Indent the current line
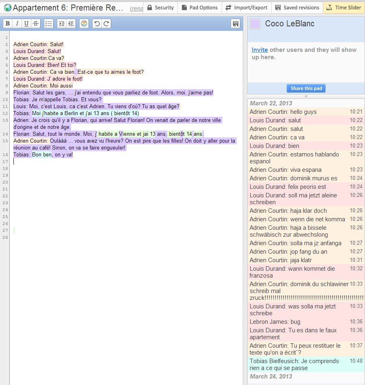The height and width of the screenshot is (385, 365). 61,24
